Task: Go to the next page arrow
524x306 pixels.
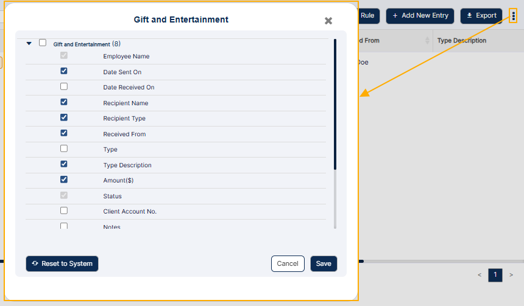Action: tap(511, 275)
